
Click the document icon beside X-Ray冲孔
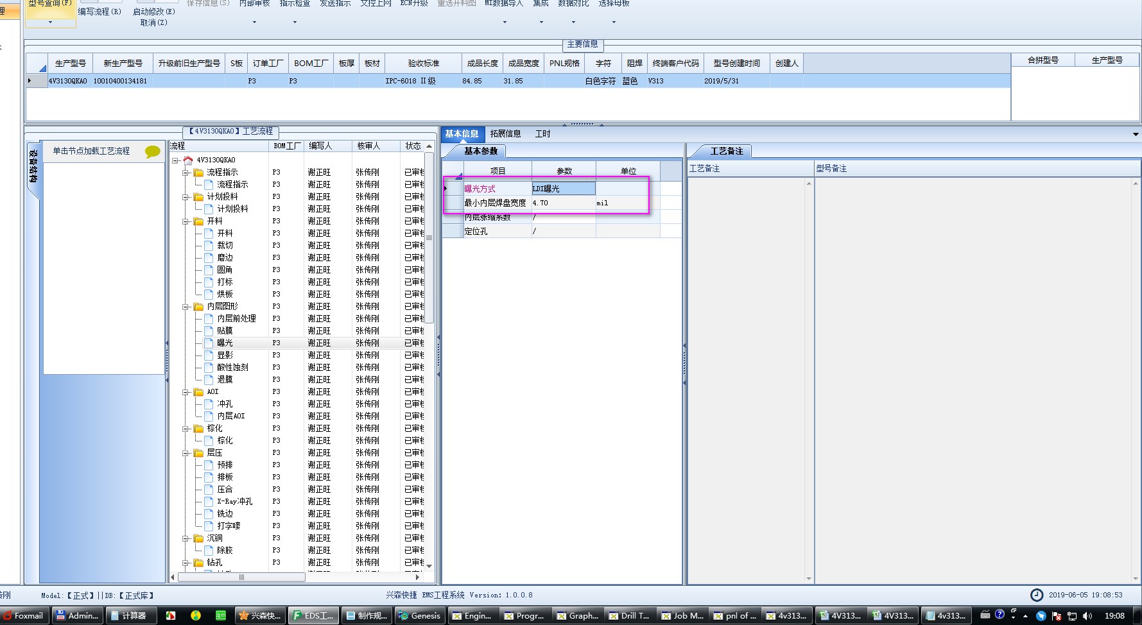209,502
